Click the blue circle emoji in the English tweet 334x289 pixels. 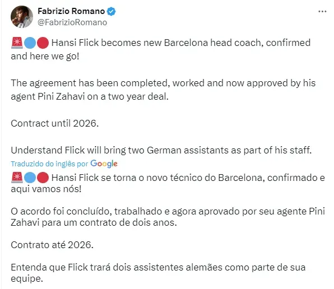[x=30, y=43]
